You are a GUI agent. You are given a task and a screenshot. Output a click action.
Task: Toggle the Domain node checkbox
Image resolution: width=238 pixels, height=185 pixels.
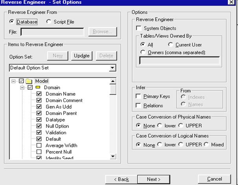tap(30, 87)
